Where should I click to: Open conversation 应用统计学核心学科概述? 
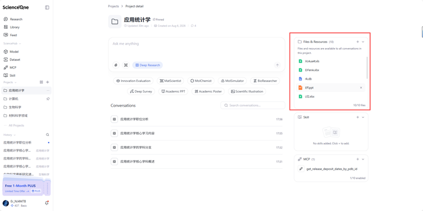[x=197, y=162]
